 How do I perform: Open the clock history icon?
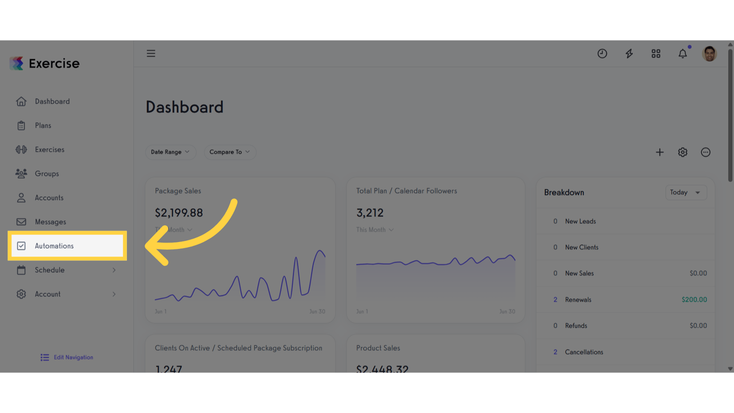coord(602,54)
